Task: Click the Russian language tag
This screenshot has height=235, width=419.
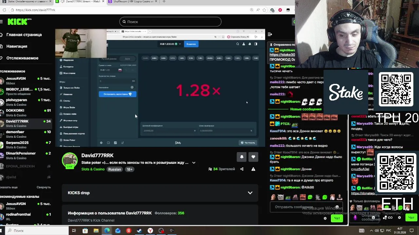Action: pyautogui.click(x=115, y=169)
